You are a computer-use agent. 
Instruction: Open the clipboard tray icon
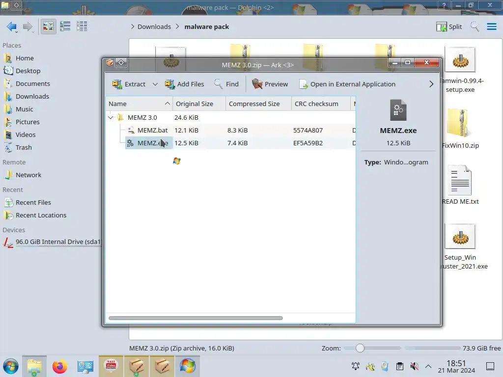click(399, 366)
